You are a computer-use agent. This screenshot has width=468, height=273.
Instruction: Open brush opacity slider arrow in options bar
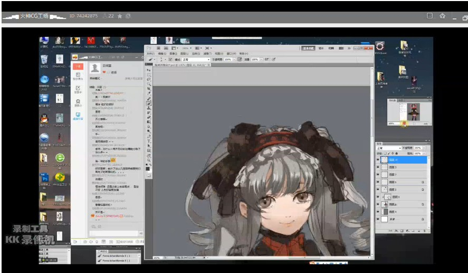coord(234,60)
